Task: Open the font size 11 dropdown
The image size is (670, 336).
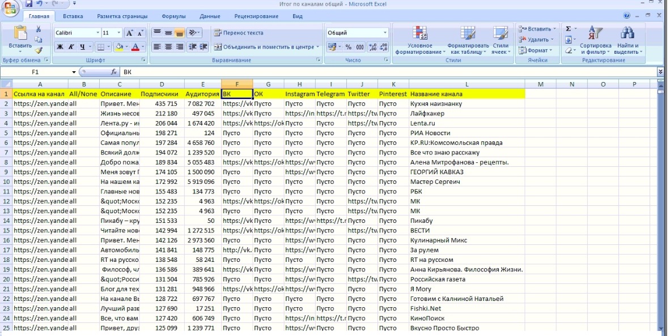Action: (119, 33)
